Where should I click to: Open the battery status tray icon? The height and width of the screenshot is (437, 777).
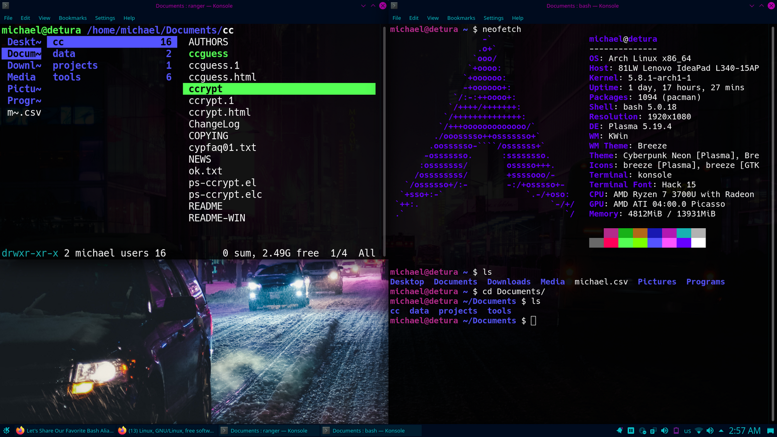click(x=676, y=430)
